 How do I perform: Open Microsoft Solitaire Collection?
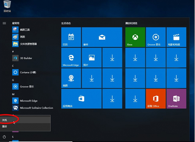click(x=33, y=108)
